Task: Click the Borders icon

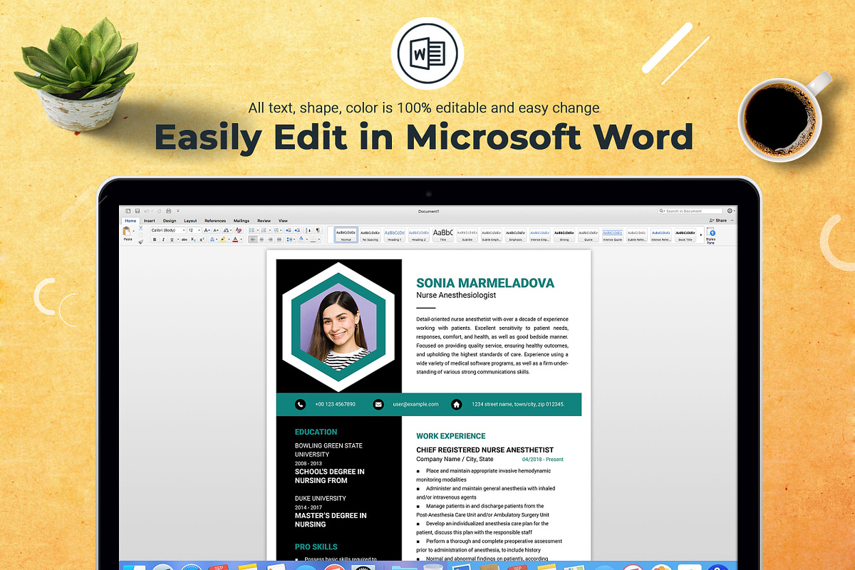Action: pyautogui.click(x=313, y=239)
